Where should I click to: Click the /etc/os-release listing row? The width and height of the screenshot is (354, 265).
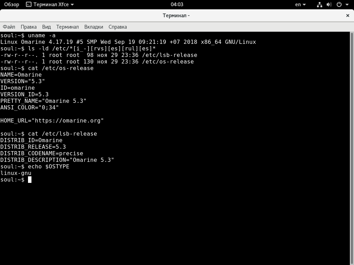(x=97, y=61)
